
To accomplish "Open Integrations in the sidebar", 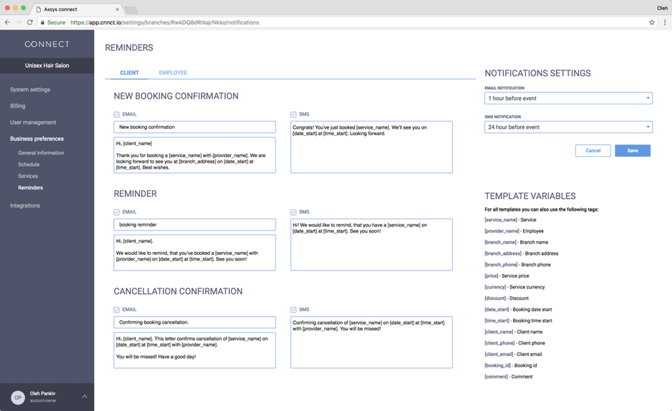I will click(25, 205).
